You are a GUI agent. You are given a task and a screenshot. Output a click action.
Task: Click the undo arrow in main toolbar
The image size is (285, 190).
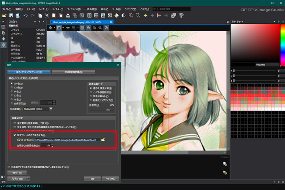[26, 16]
